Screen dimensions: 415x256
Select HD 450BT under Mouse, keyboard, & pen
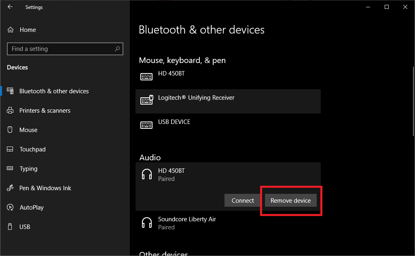228,77
